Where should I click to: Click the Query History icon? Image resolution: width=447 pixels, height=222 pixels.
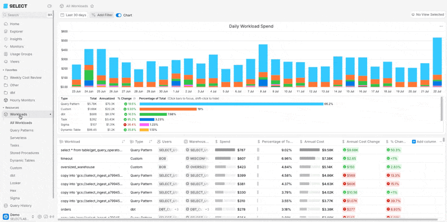(x=6, y=205)
